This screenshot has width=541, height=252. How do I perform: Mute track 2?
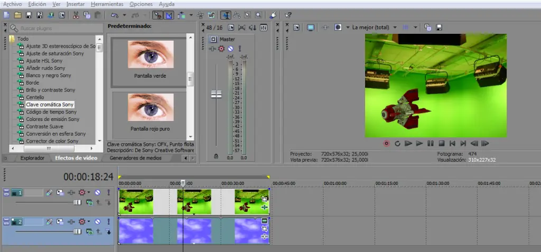[98, 221]
